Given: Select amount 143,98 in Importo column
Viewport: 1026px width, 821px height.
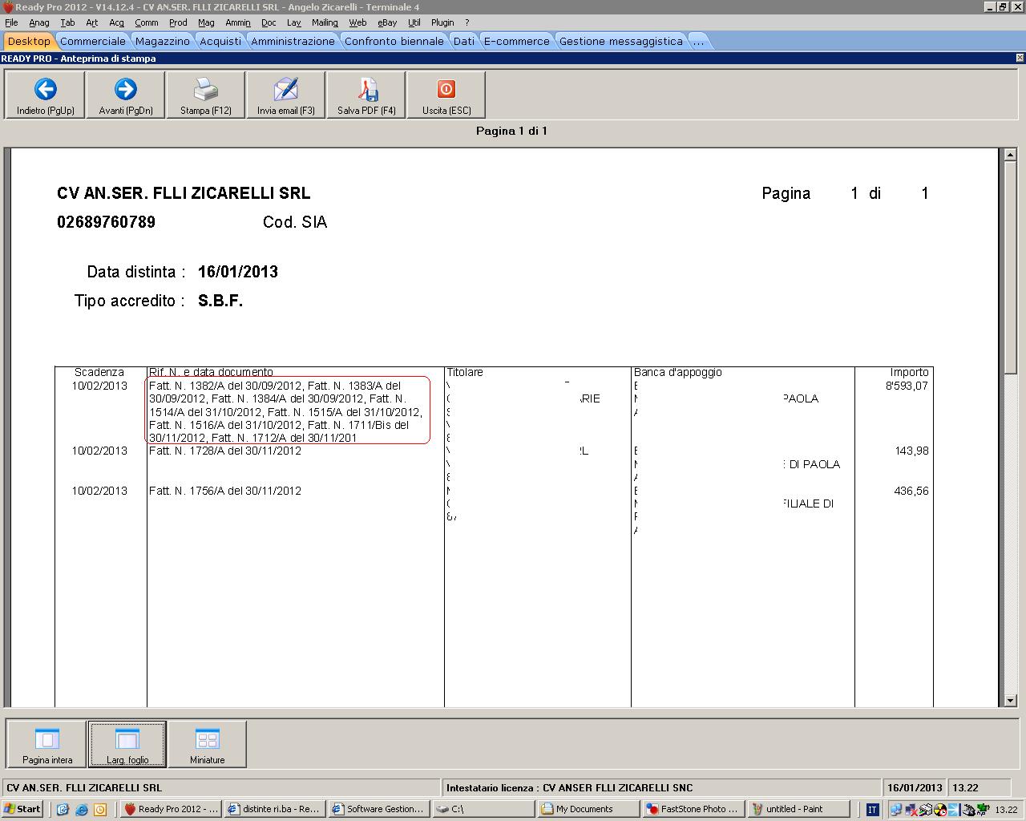Looking at the screenshot, I should 911,451.
